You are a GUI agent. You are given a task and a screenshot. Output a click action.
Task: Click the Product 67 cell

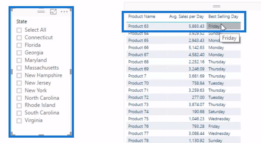point(138,55)
